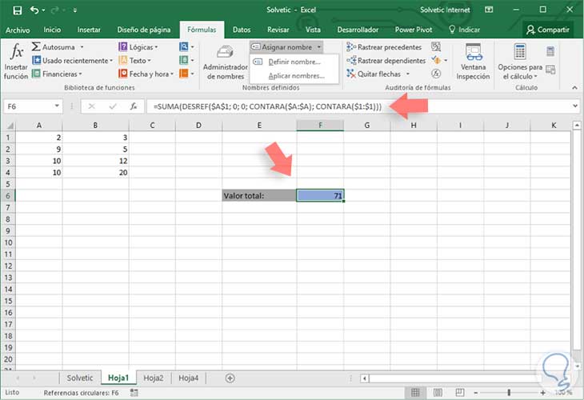The width and height of the screenshot is (584, 400).
Task: Click column header F
Action: pos(320,126)
